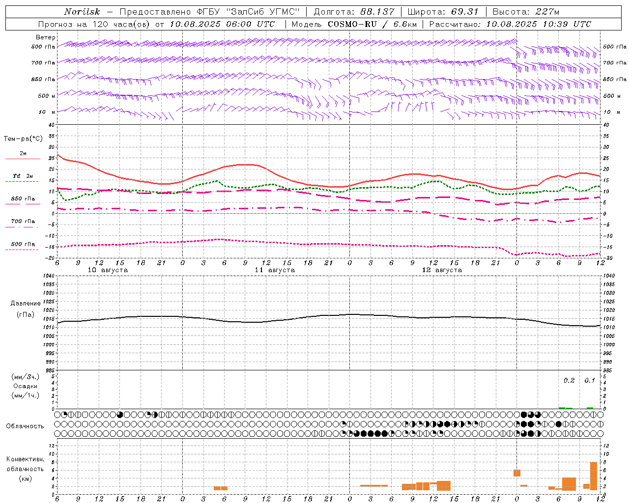Click the solid red '2м' legend line
Screen dimensions: 629x503
click(23, 159)
